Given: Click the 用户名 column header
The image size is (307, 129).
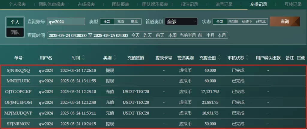Looking at the screenshot, I should (x=46, y=58).
